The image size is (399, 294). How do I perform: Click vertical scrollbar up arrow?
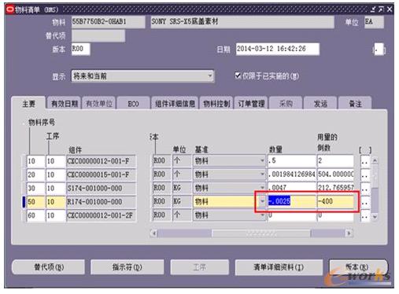tap(375, 160)
